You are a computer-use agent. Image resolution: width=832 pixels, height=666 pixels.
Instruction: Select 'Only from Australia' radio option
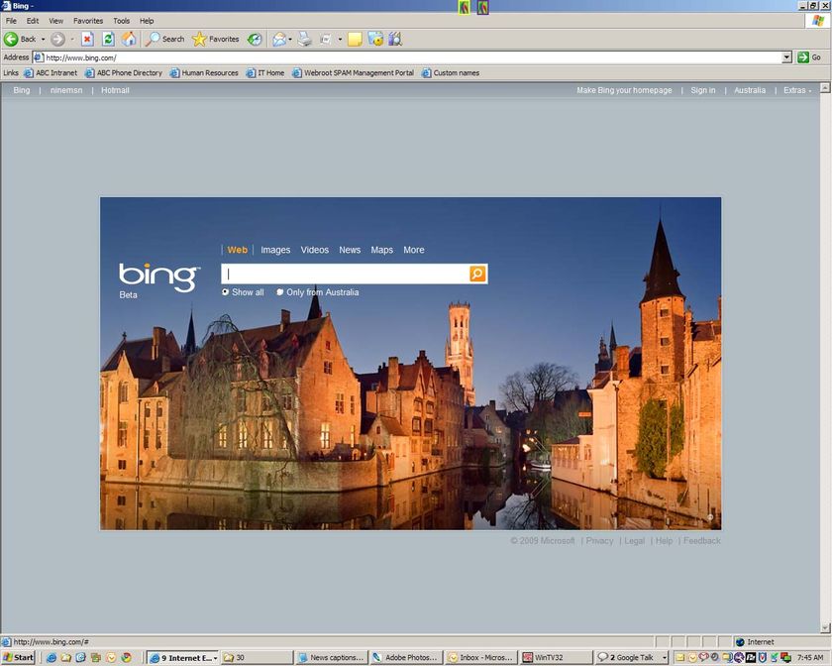(280, 292)
